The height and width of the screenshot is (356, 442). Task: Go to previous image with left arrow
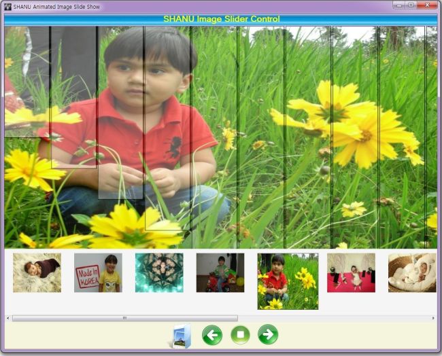pyautogui.click(x=212, y=334)
